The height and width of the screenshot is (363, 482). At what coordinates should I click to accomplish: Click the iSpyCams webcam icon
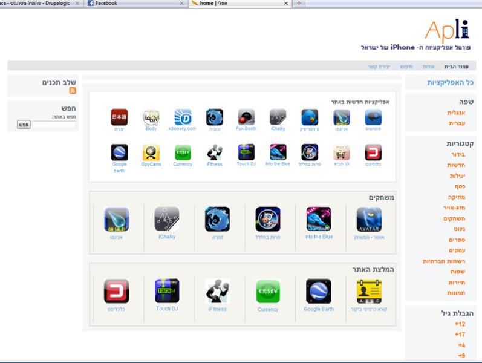[151, 152]
